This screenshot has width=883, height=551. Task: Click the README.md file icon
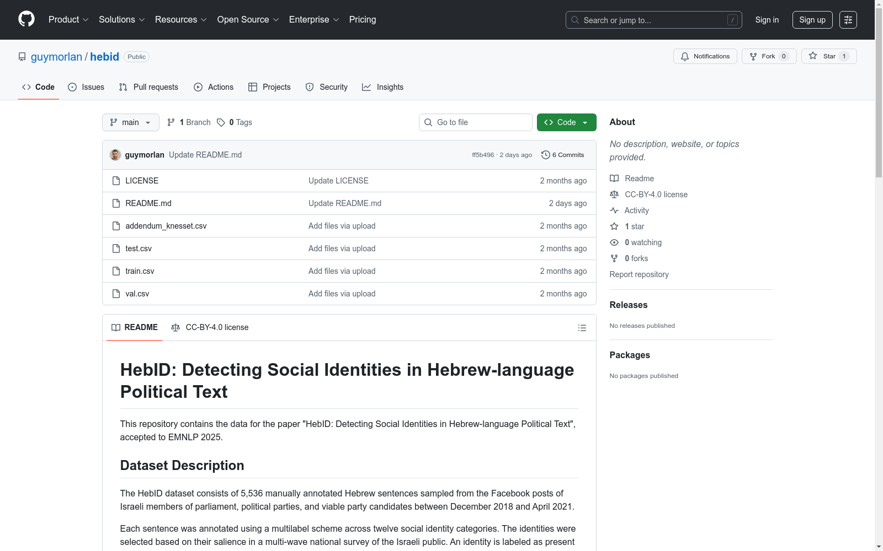point(116,203)
